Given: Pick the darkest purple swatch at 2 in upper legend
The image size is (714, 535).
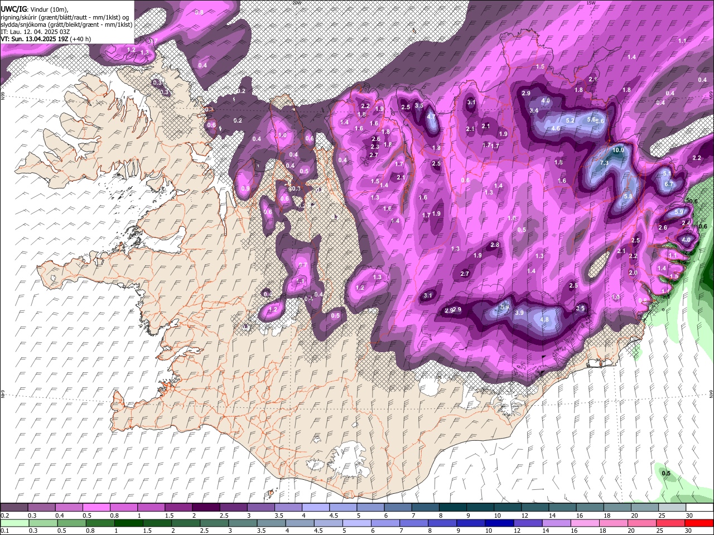Looking at the screenshot, I should pyautogui.click(x=205, y=508).
